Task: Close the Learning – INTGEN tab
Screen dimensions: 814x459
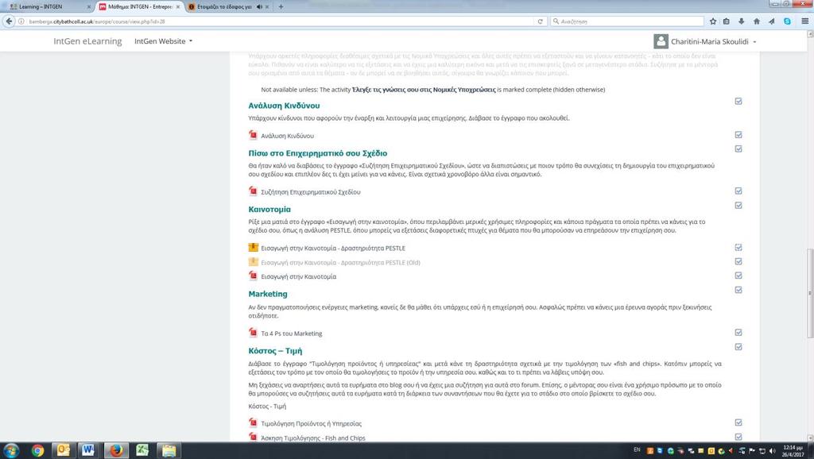Action: click(x=89, y=6)
